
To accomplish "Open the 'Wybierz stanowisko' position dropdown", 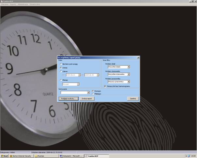I will pos(129,74).
